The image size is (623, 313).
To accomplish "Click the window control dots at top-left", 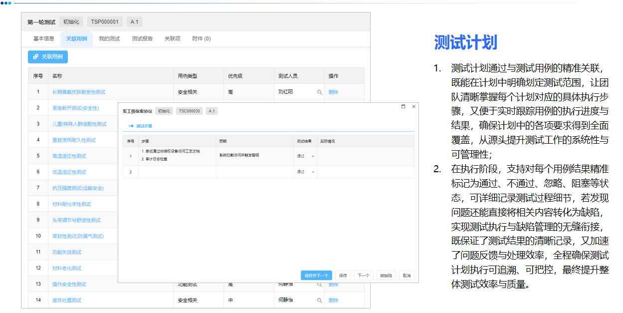I will [7, 3].
